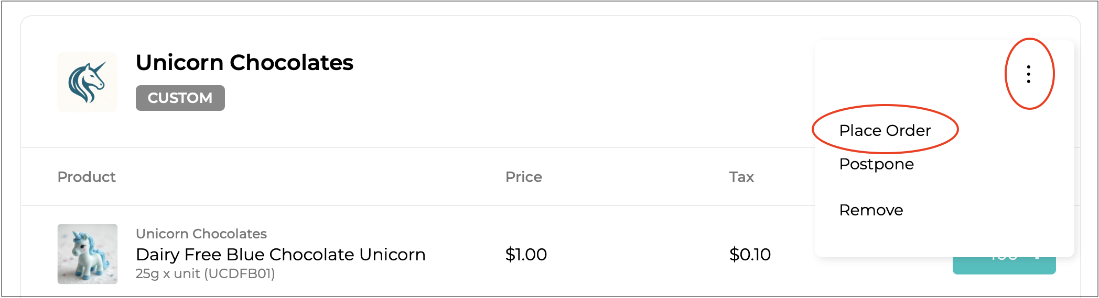Screen dimensions: 1099x298
Task: Open Dairy Free Blue Chocolate Unicorn product
Action: (281, 255)
